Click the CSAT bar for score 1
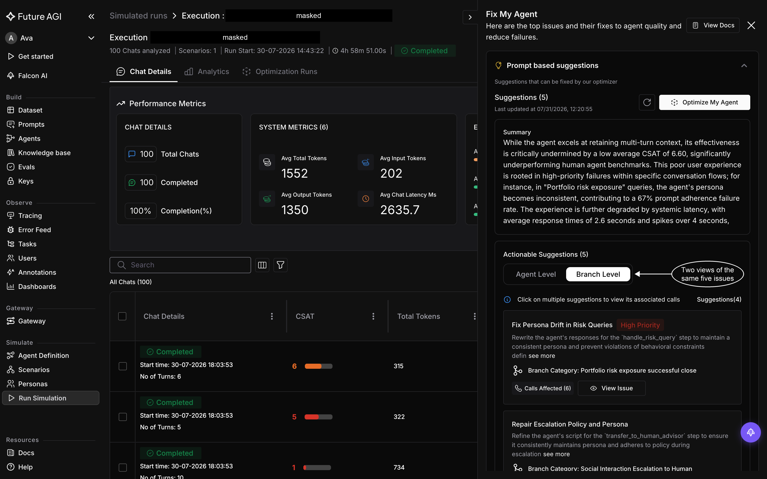The image size is (767, 479). 317,468
